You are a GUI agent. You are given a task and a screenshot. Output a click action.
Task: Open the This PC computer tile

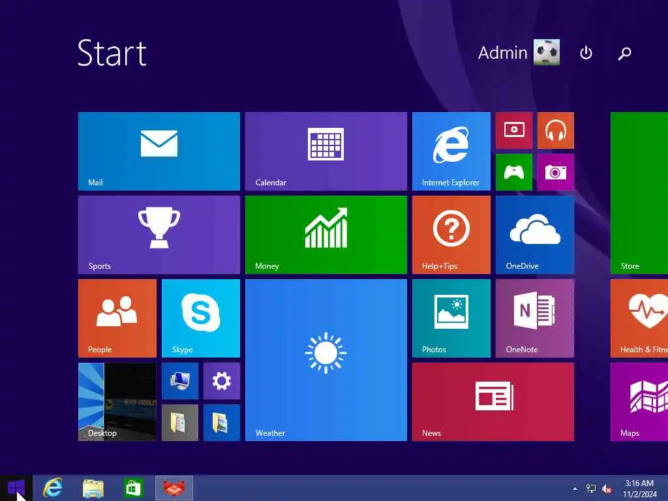click(x=180, y=381)
